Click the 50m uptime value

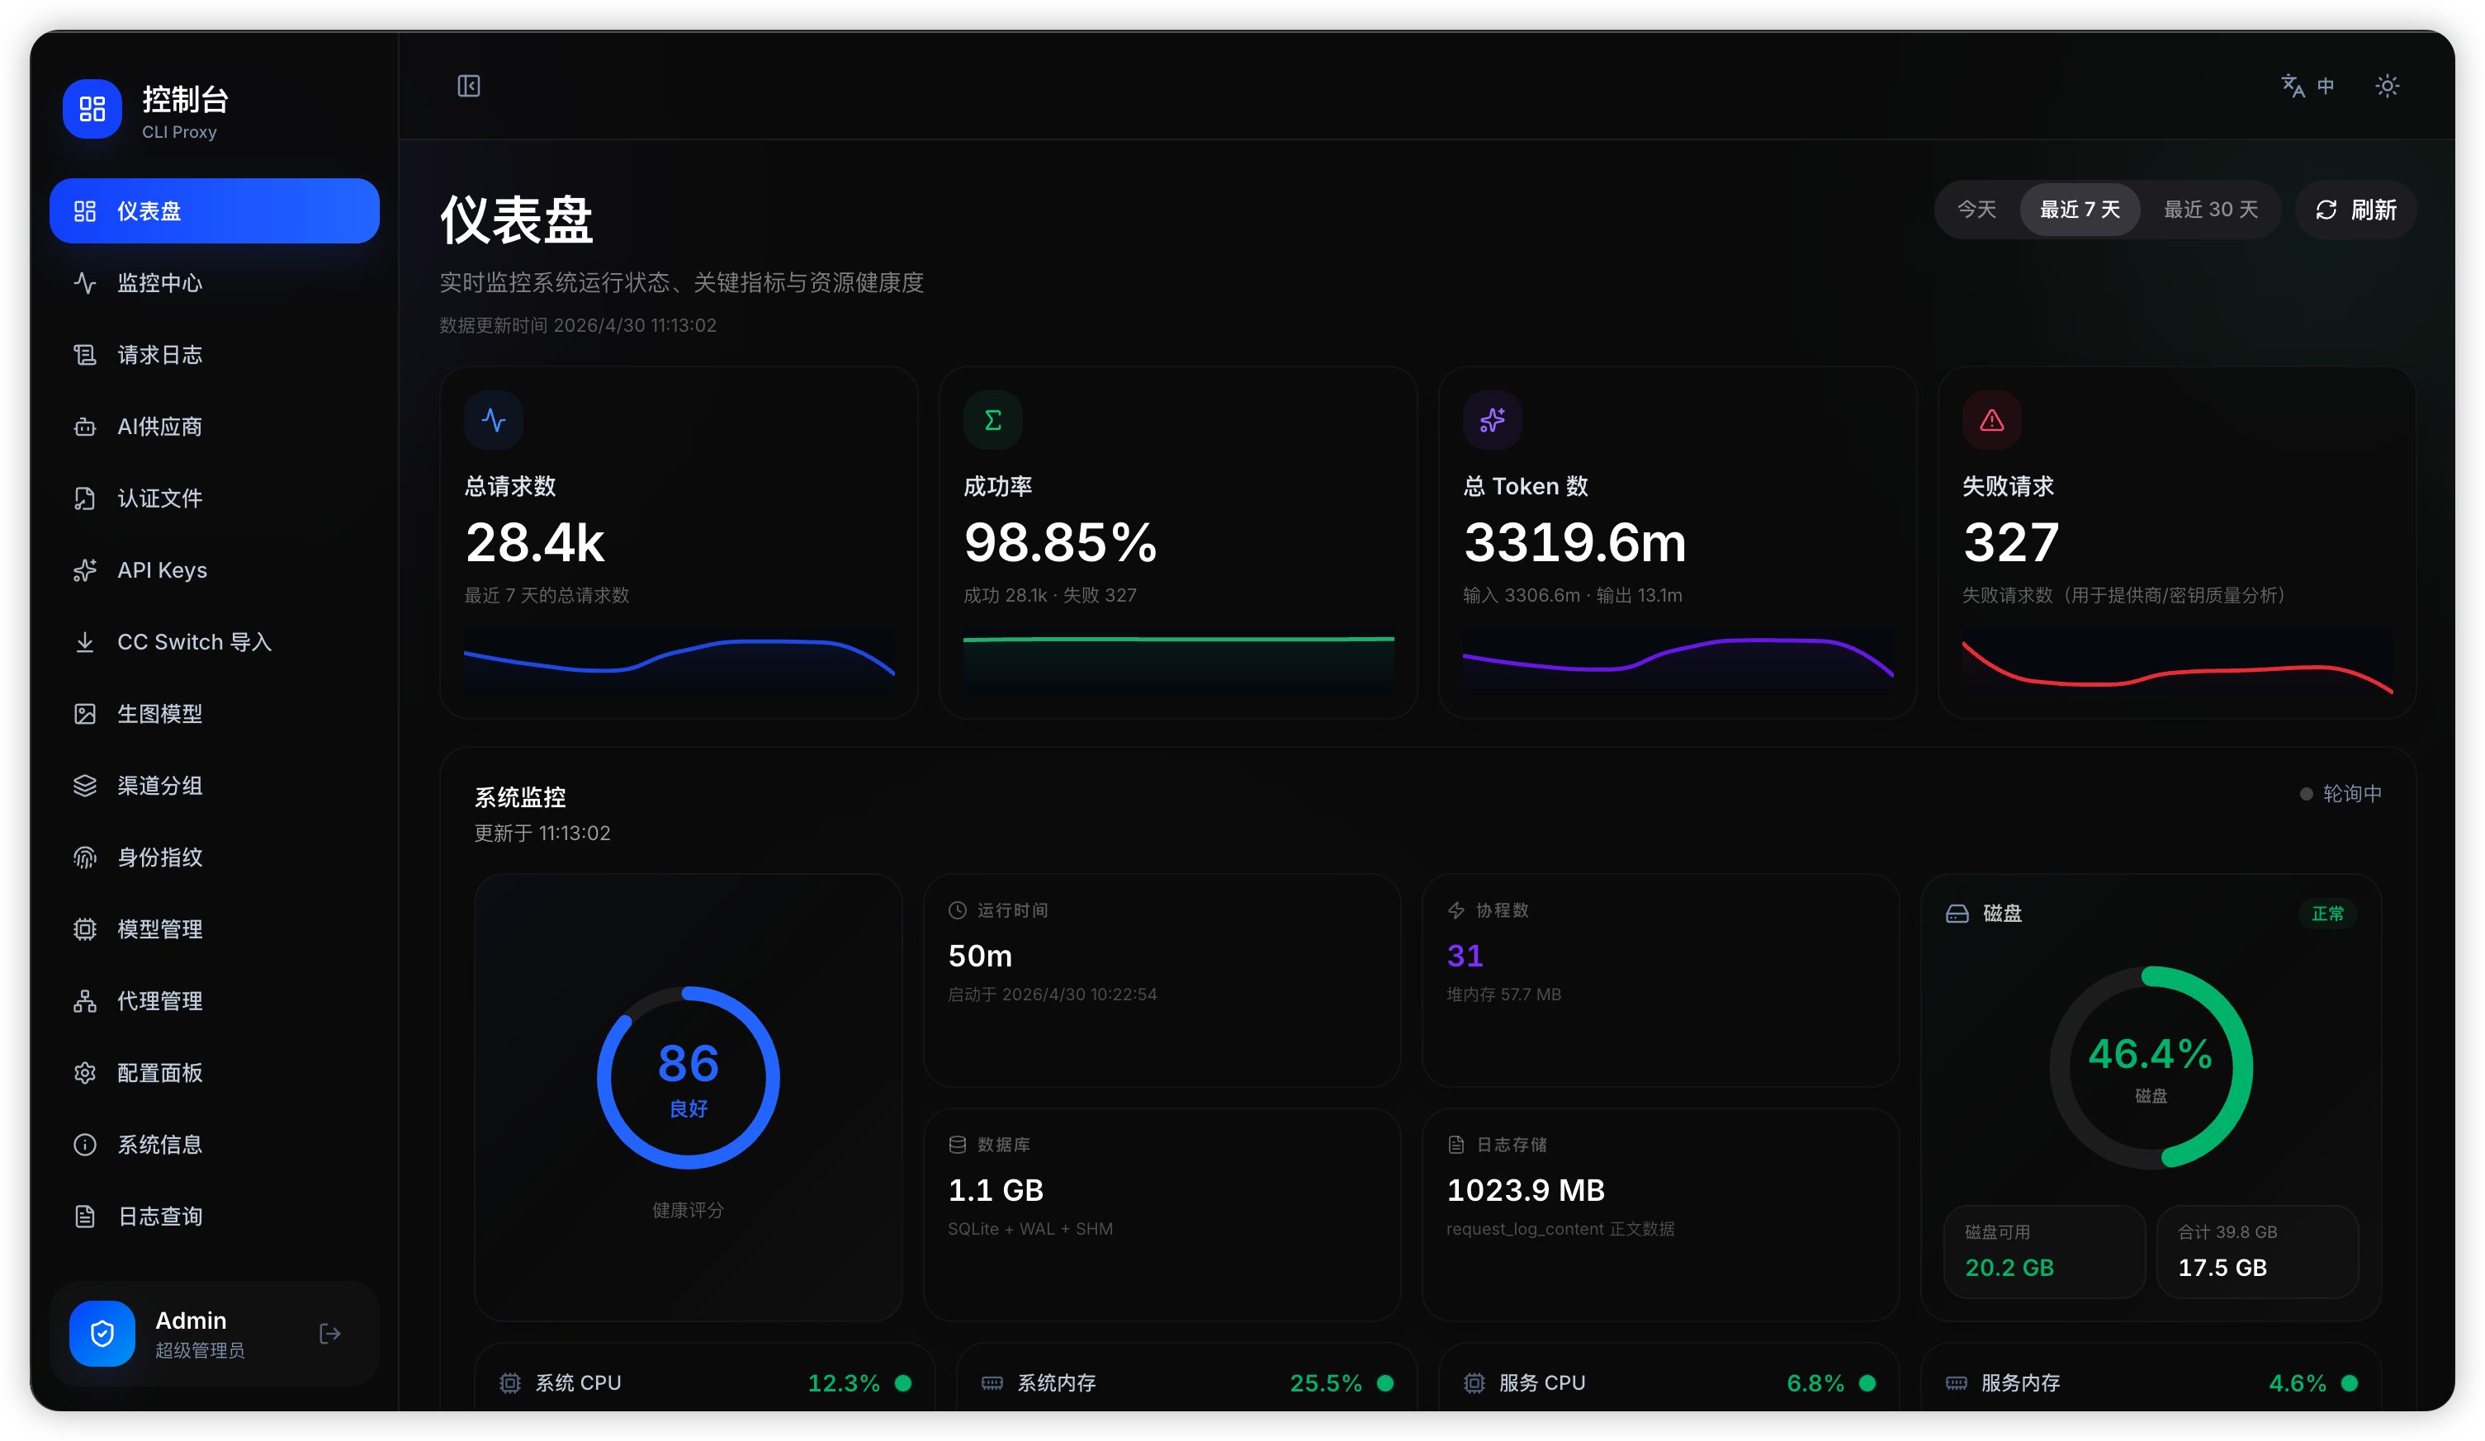pyautogui.click(x=980, y=955)
